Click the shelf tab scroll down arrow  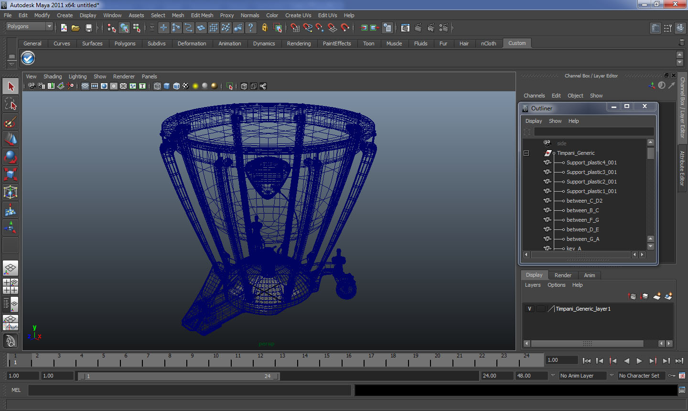point(680,63)
